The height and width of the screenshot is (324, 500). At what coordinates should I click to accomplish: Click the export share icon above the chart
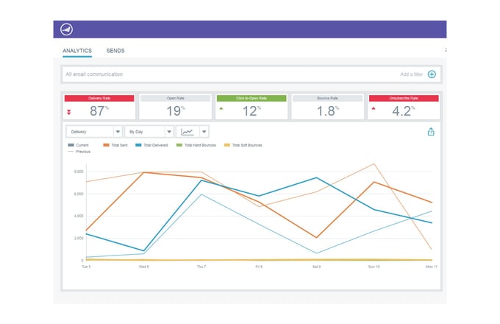pyautogui.click(x=431, y=132)
